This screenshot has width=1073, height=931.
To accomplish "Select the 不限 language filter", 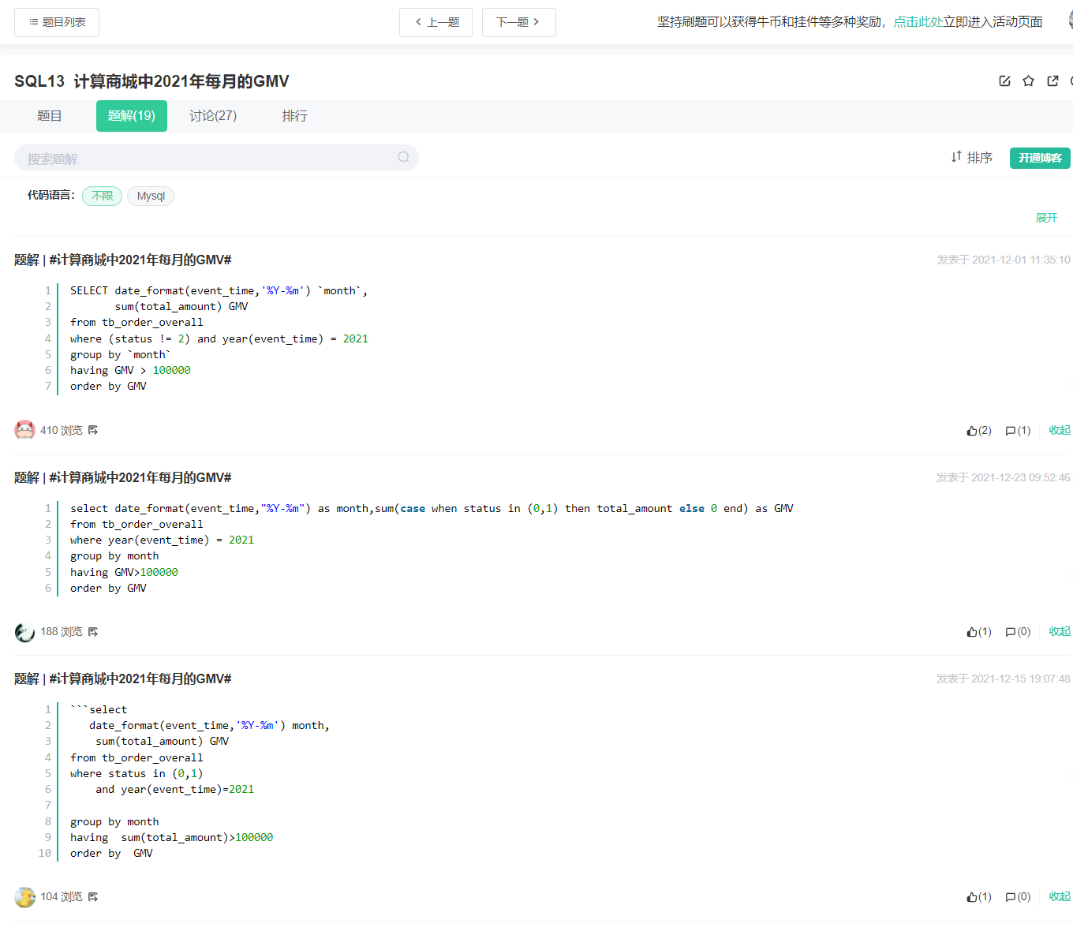I will [x=102, y=196].
